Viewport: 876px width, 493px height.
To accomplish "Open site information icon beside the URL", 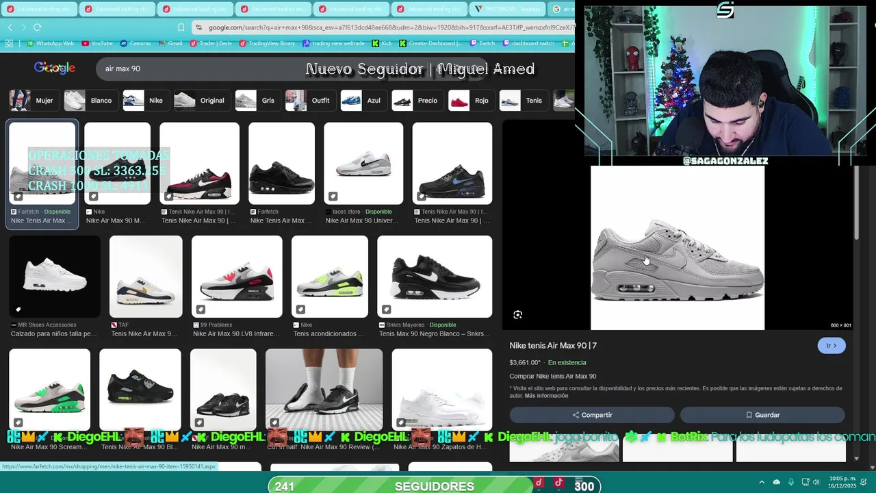I will tap(198, 27).
